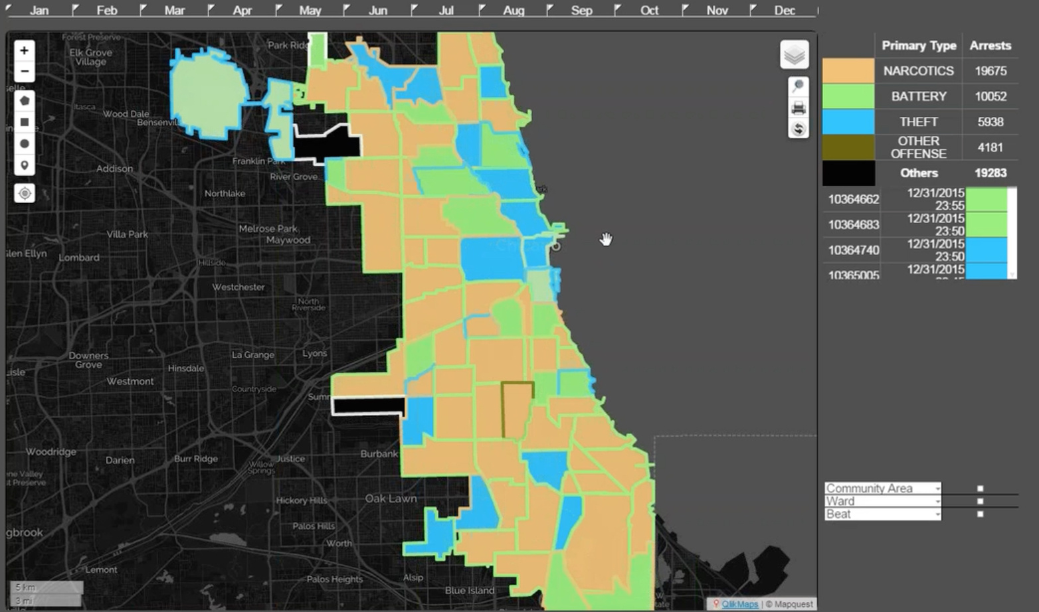Click the magnifier search icon on map
Screen dimensions: 1039x612
tap(798, 86)
